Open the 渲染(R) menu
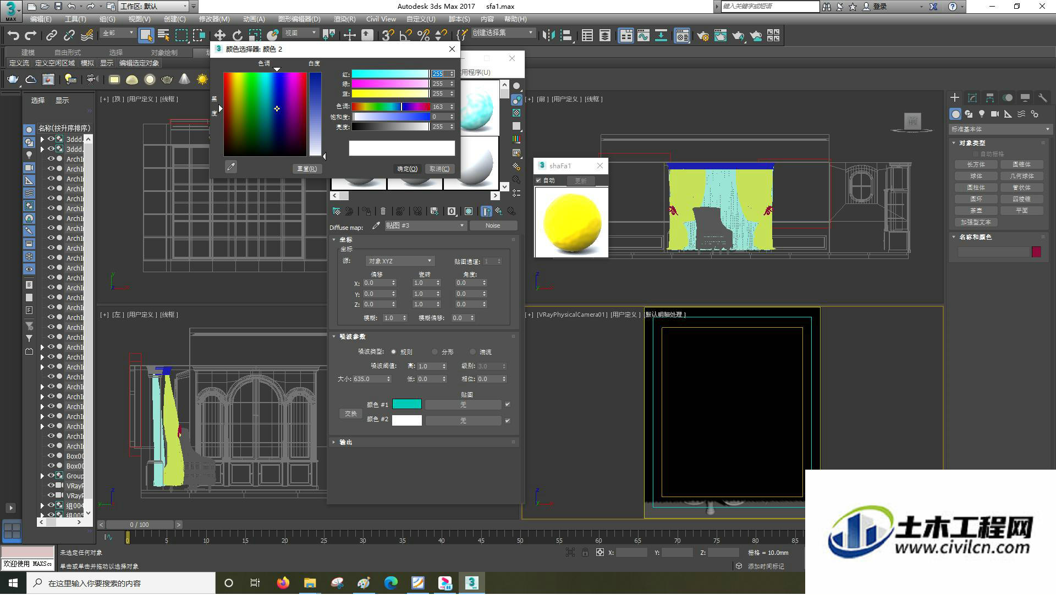1056x595 pixels. (x=344, y=19)
